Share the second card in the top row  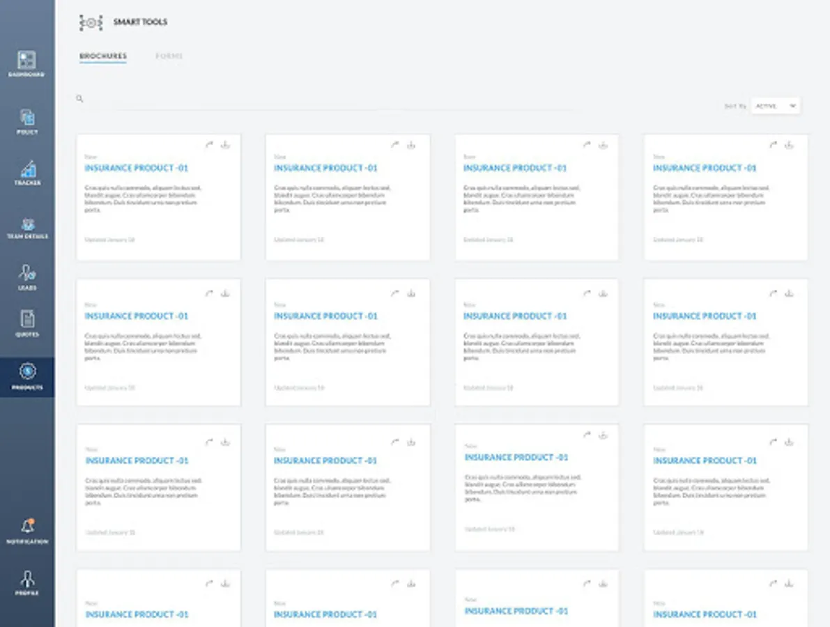pyautogui.click(x=395, y=144)
